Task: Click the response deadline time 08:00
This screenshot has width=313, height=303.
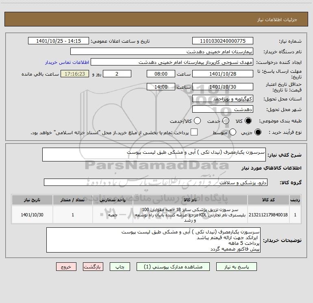Action: pyautogui.click(x=161, y=74)
